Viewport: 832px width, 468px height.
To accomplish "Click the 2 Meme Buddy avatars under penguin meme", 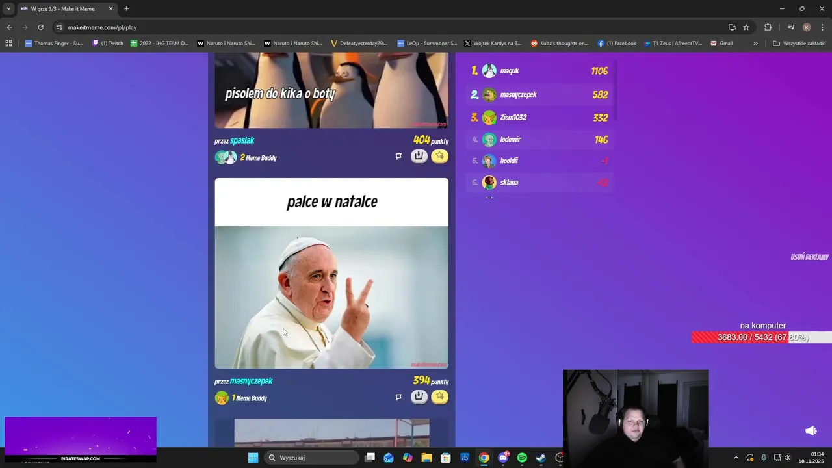I will click(x=226, y=157).
